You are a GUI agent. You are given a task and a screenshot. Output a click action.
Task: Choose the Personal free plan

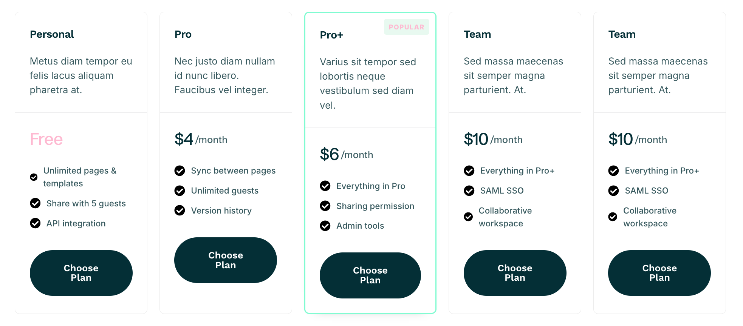[x=81, y=273]
